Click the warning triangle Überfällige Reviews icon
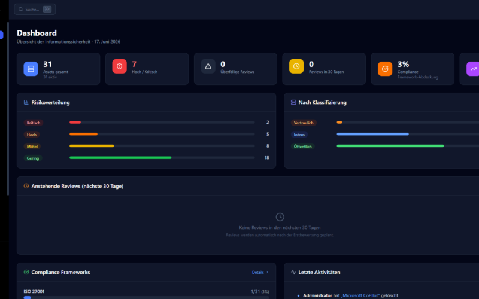This screenshot has width=479, height=299. (x=208, y=66)
